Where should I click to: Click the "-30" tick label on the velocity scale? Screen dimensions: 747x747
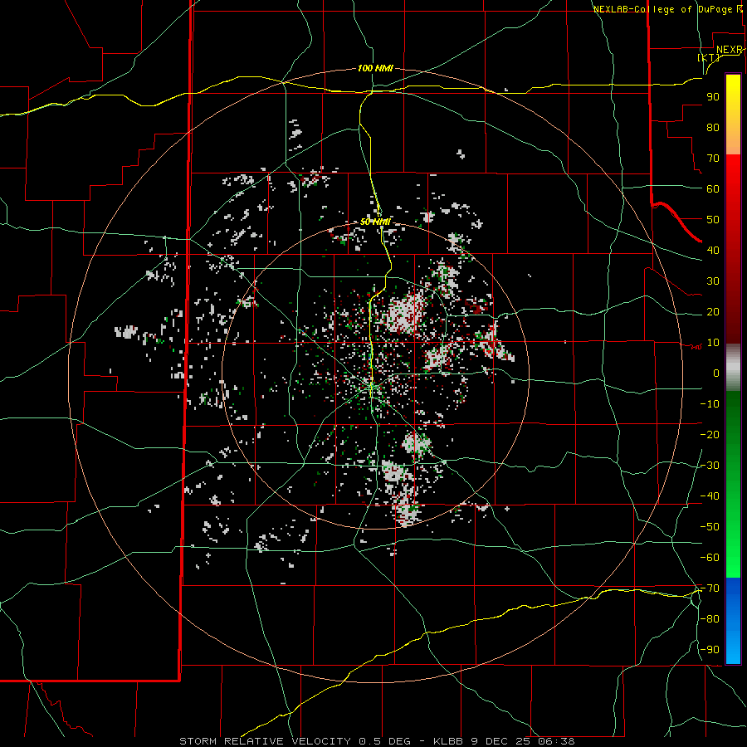coord(710,466)
